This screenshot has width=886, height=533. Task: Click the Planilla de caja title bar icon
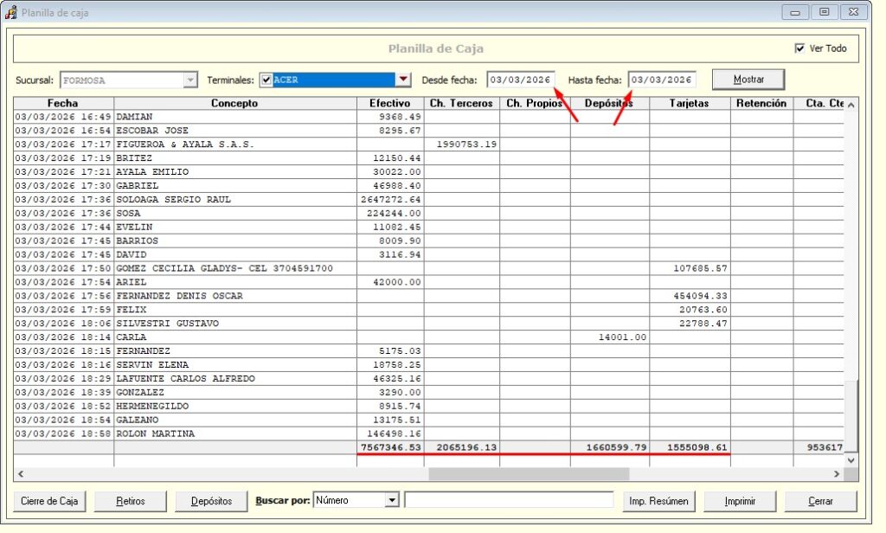coord(10,12)
